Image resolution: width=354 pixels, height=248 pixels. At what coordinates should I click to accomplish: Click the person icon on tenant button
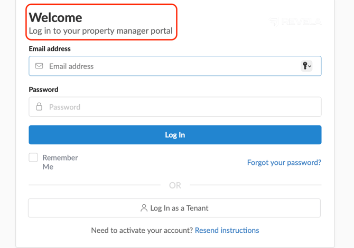click(x=144, y=208)
